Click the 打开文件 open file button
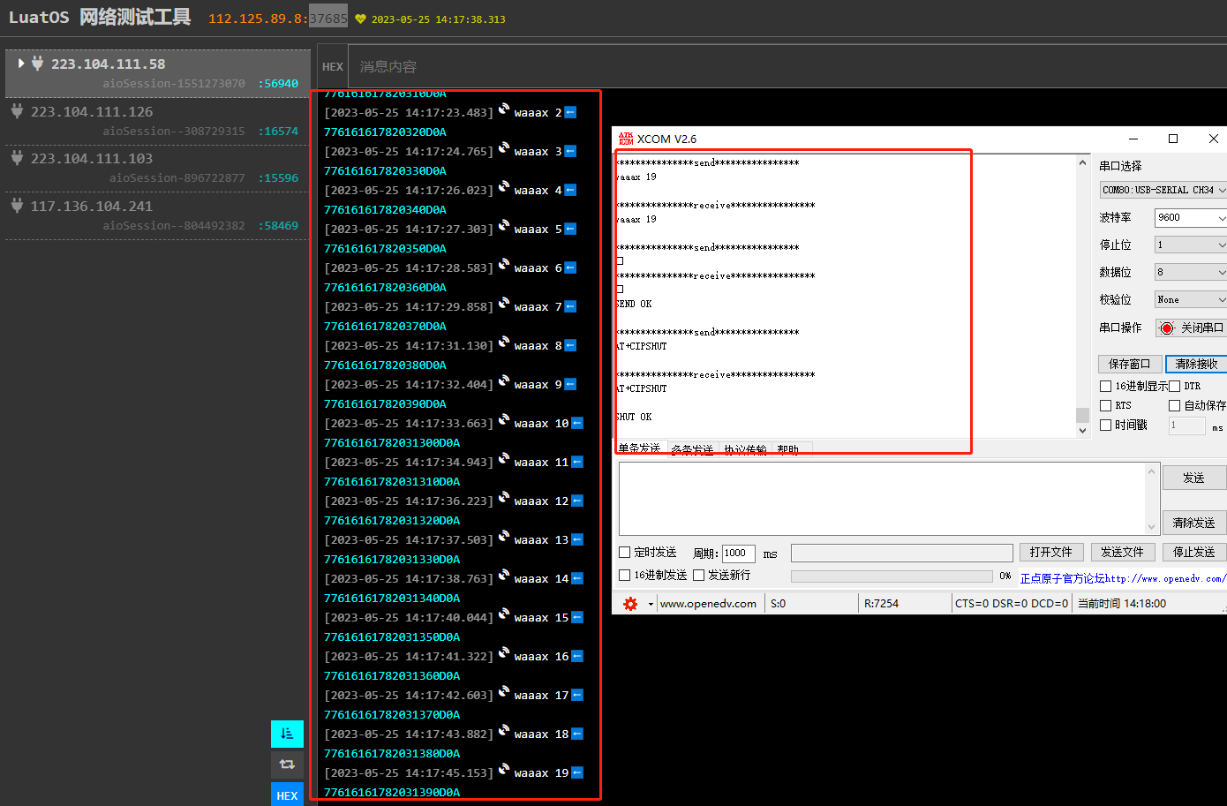Image resolution: width=1227 pixels, height=806 pixels. (x=1050, y=552)
